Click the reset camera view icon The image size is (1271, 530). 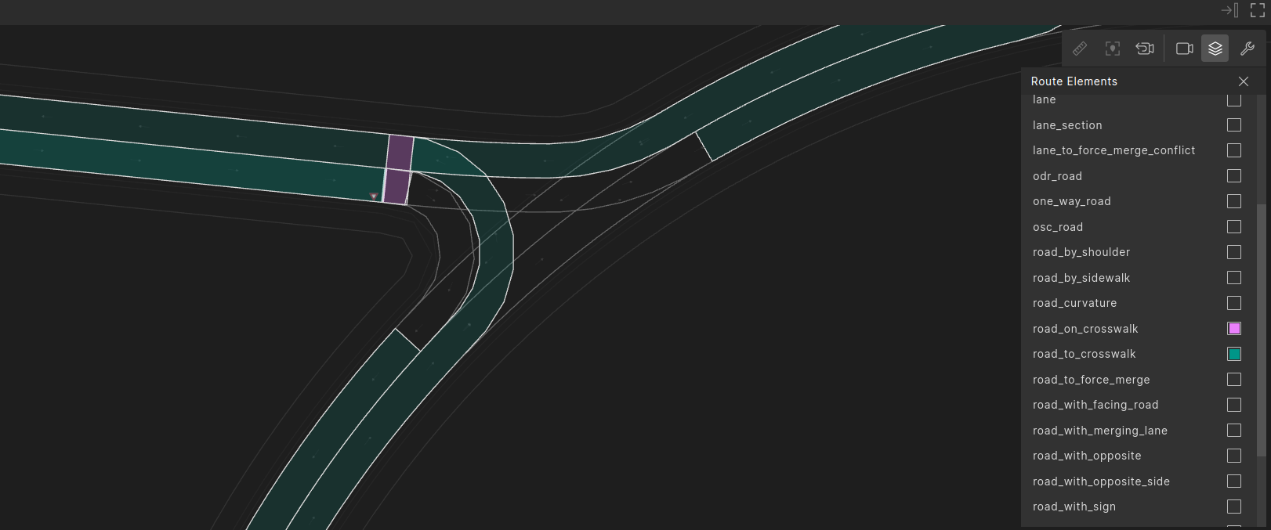click(x=1145, y=49)
